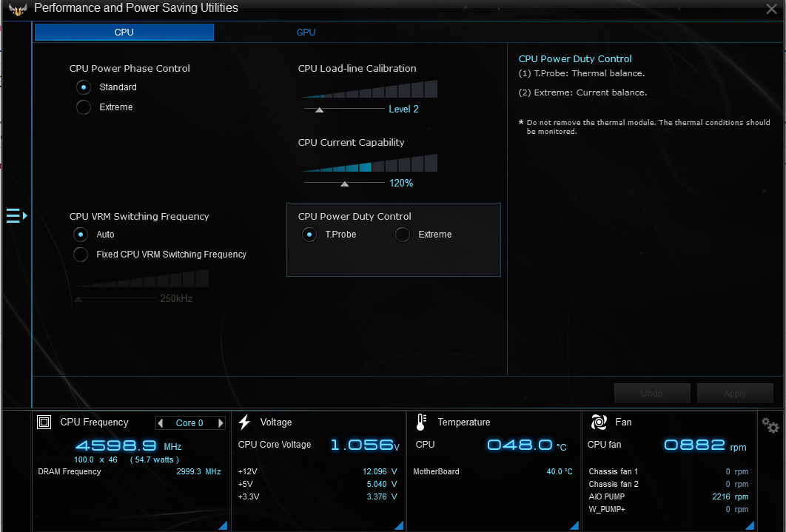Click the Fan panel fan icon
Image resolution: width=786 pixels, height=532 pixels.
(x=599, y=422)
